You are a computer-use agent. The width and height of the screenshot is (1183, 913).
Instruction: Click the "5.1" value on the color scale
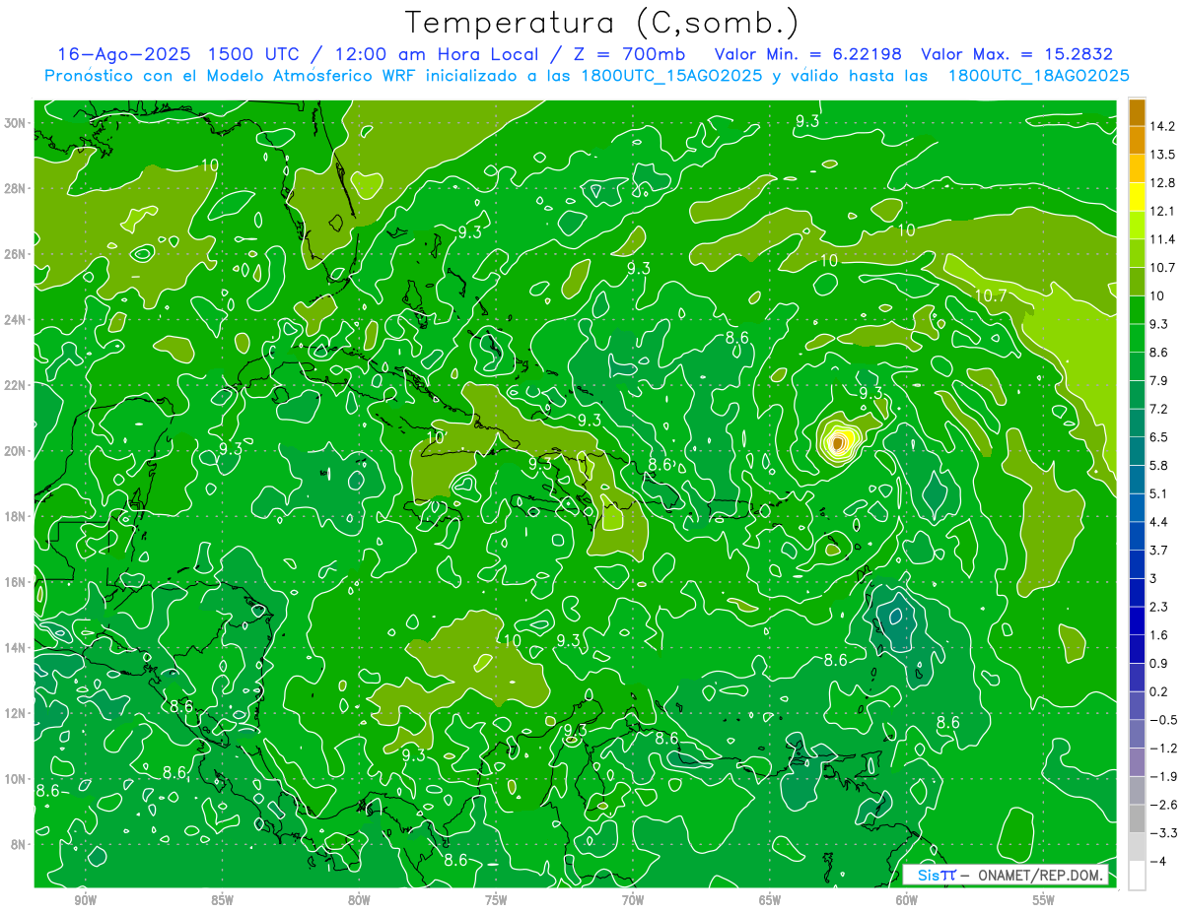1159,493
